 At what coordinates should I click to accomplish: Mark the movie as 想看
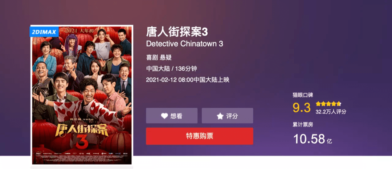click(x=172, y=116)
